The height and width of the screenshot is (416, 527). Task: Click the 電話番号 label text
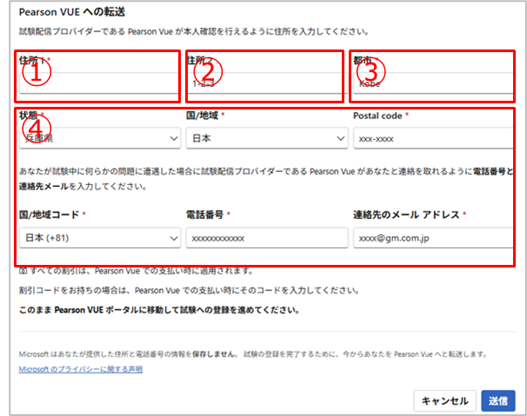pos(204,215)
